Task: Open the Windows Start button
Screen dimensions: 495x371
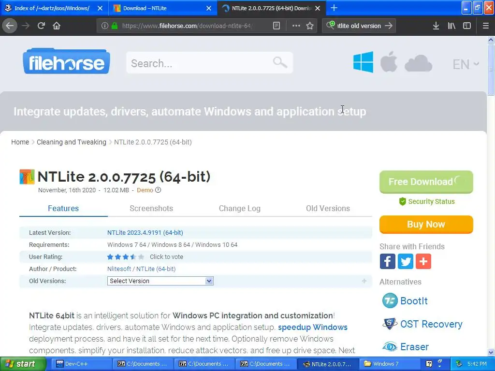Action: [23, 364]
